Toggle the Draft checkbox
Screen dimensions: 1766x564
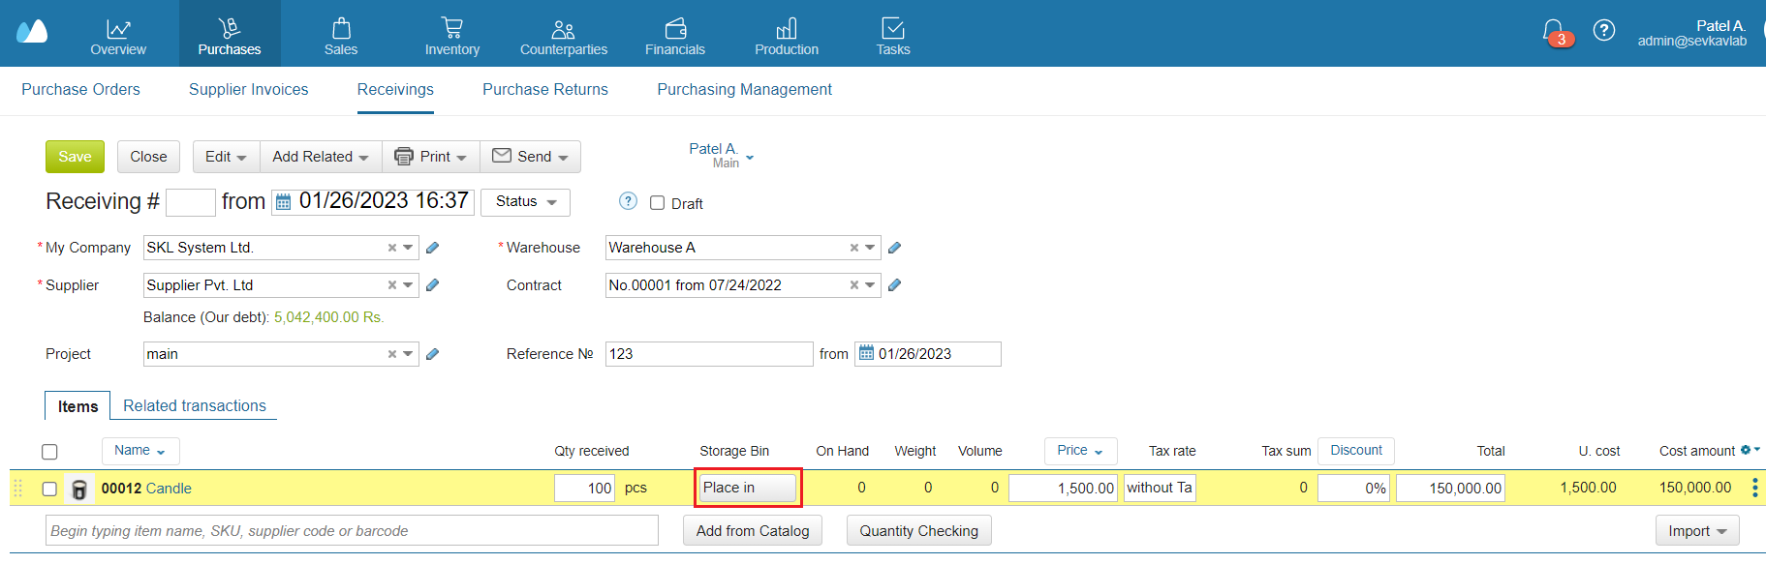point(657,203)
